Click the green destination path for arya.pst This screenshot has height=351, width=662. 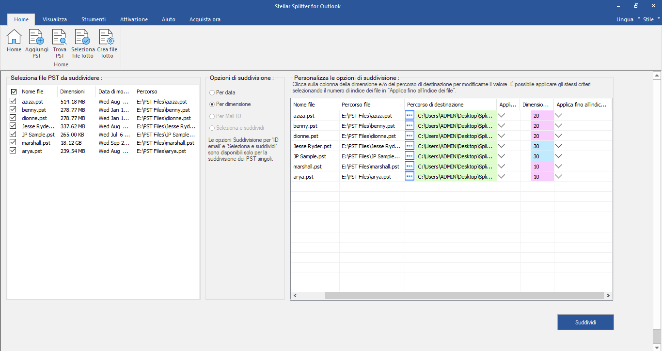click(x=456, y=177)
